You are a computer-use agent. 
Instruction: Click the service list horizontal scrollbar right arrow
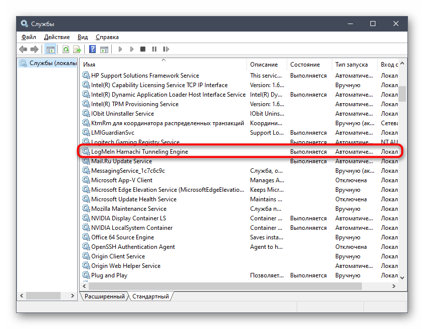[x=394, y=286]
